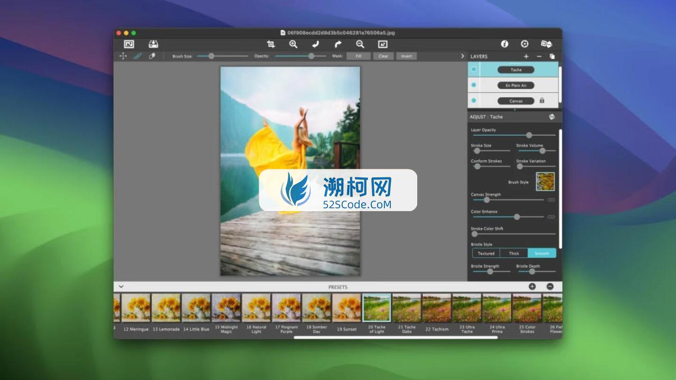Choose Textured bristle style
Image resolution: width=676 pixels, height=380 pixels.
(486, 253)
